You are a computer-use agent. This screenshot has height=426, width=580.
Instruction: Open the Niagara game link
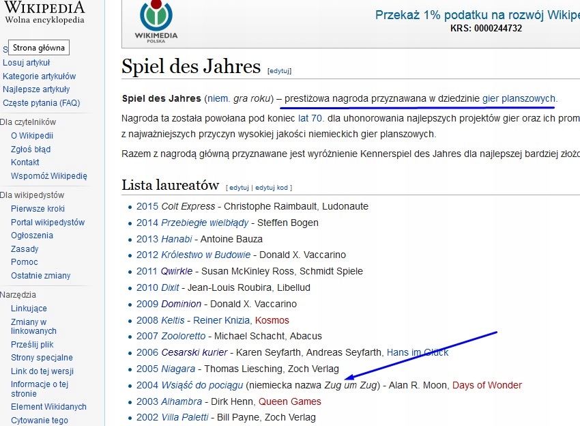pyautogui.click(x=178, y=369)
